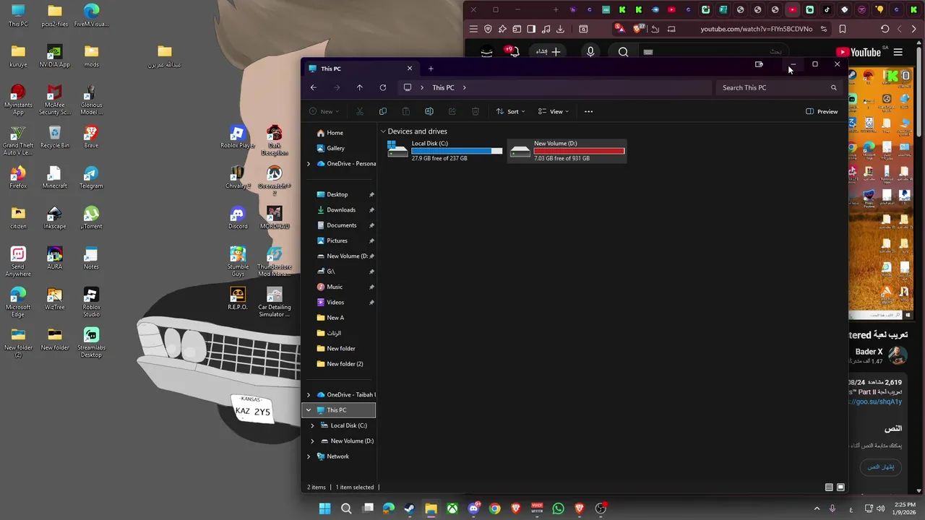Click YouTube voice search microphone
This screenshot has width=925, height=520.
590,52
